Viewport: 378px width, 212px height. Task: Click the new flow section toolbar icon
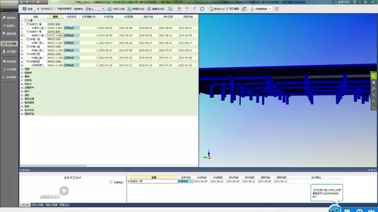136,9
